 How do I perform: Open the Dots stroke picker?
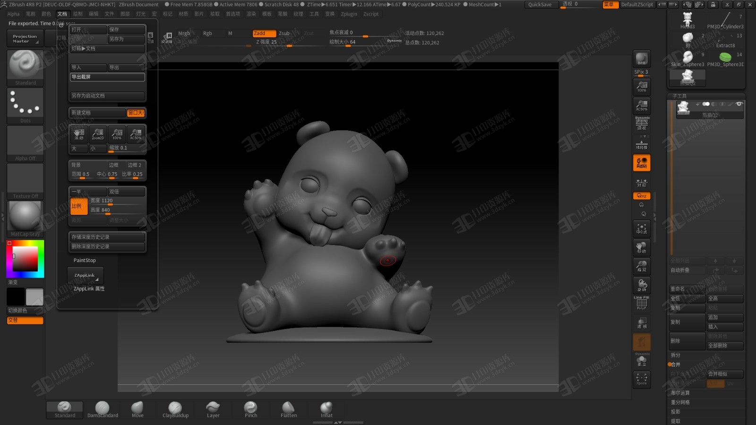click(x=26, y=106)
